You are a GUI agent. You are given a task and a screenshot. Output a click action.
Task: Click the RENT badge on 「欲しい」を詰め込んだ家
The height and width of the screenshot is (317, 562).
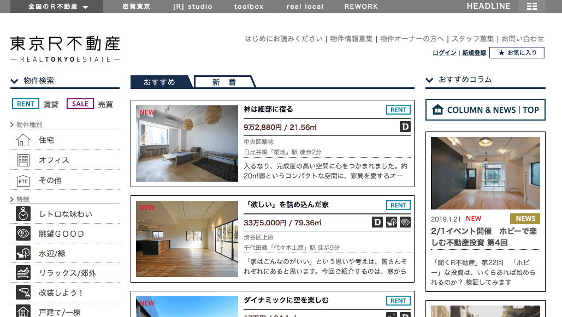[398, 205]
